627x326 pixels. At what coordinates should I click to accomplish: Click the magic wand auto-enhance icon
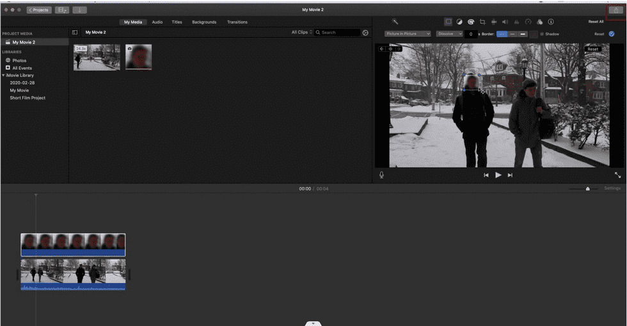point(395,22)
